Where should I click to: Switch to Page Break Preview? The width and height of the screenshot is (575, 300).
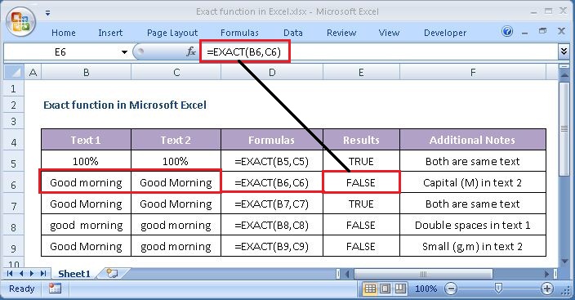point(399,289)
